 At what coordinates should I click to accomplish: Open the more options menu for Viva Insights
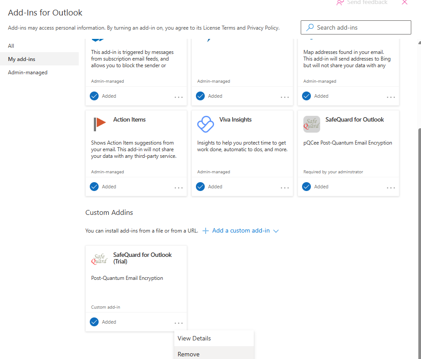285,188
